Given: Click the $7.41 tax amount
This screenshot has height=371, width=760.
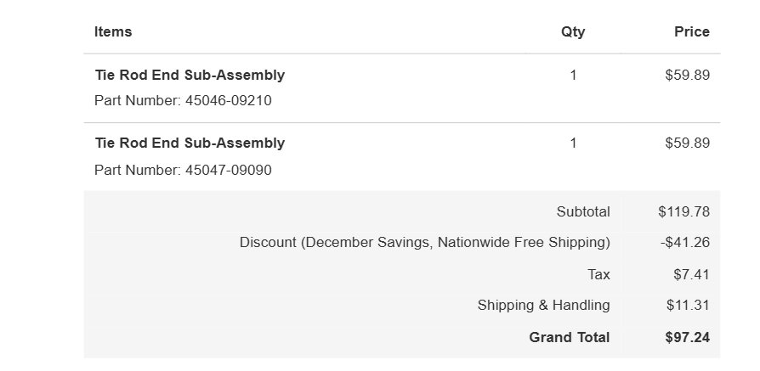Looking at the screenshot, I should 691,274.
